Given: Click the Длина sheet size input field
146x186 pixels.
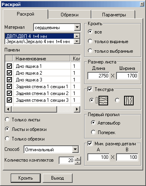Looking at the screenshot, I should click(99, 76).
